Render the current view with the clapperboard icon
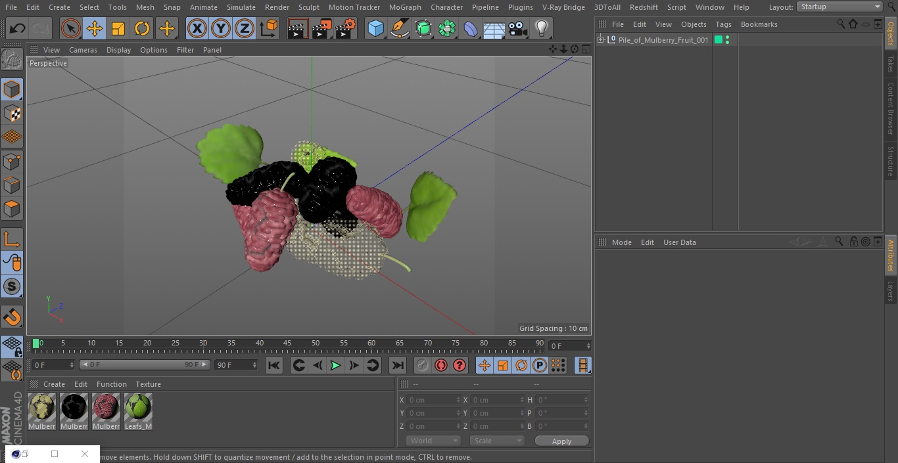 (298, 28)
